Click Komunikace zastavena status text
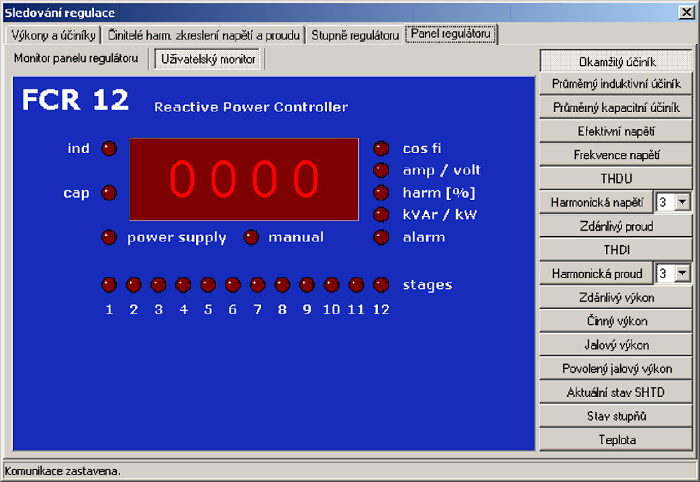This screenshot has width=700, height=482. pos(62,471)
